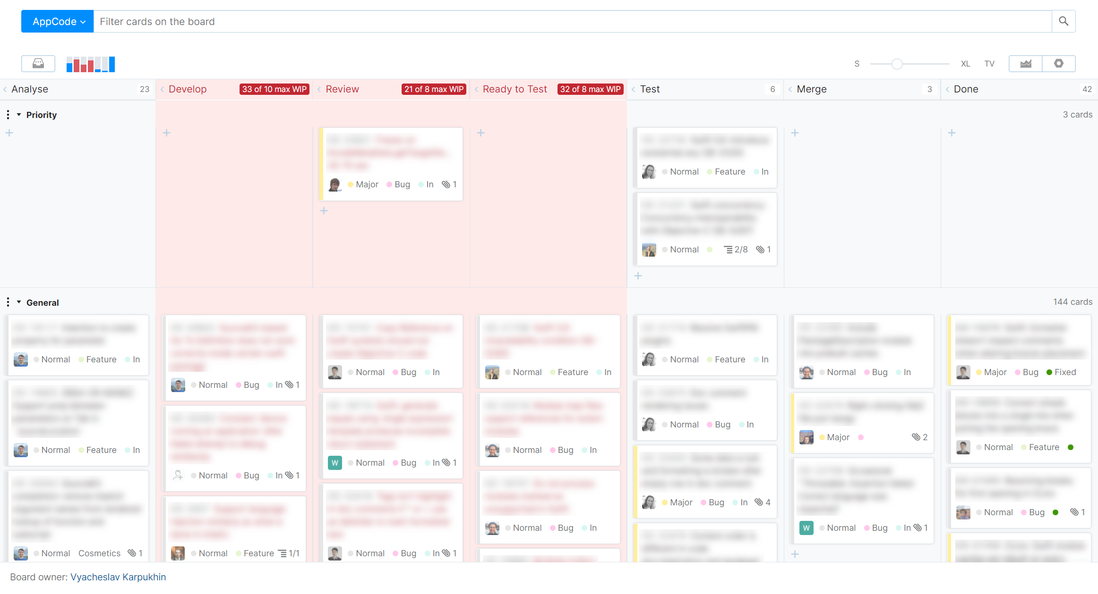Collapse the Priority swimlane triangle
The height and width of the screenshot is (594, 1098).
tap(19, 115)
